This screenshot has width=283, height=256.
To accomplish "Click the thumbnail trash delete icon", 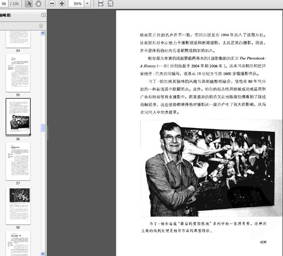I will [x=41, y=26].
